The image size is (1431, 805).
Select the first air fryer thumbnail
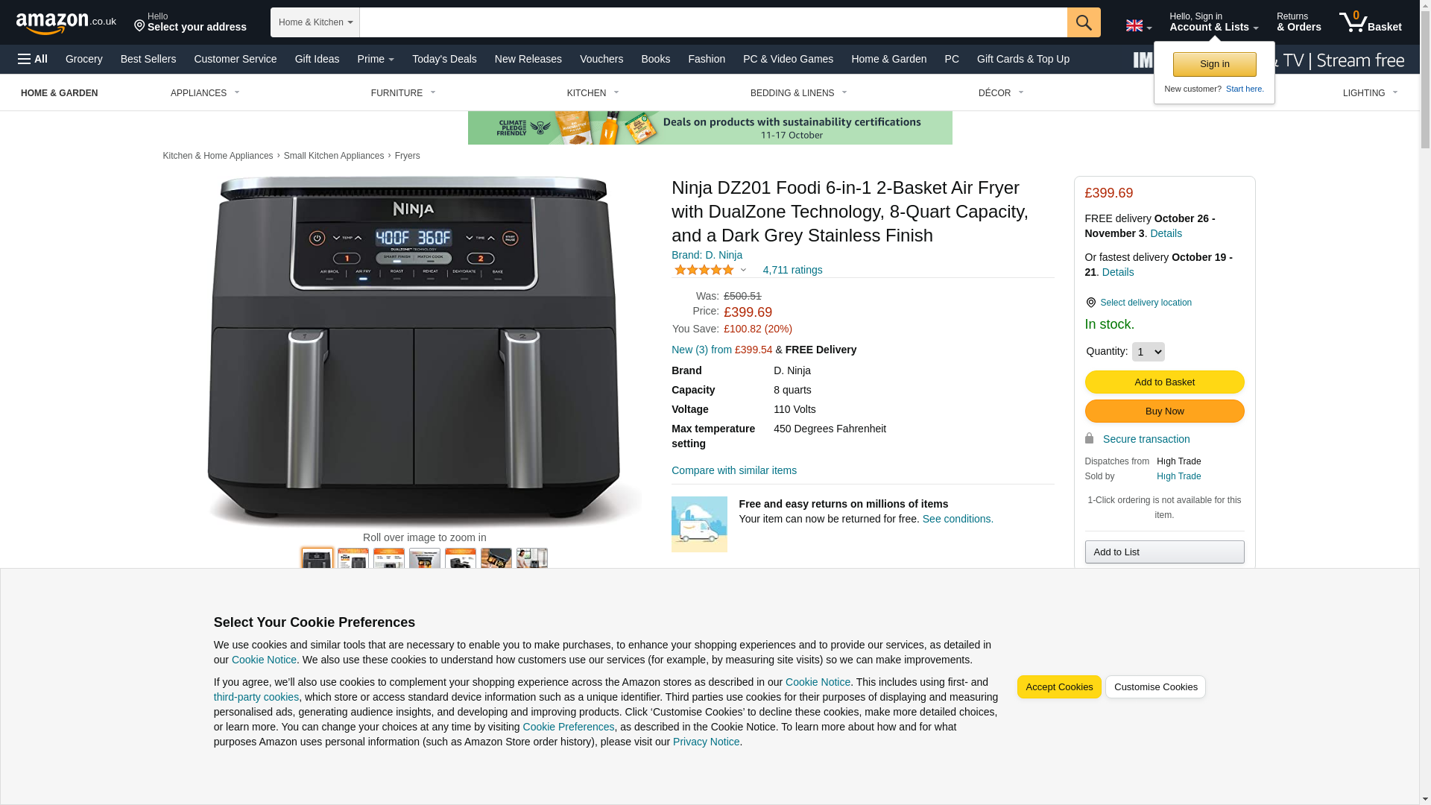point(317,558)
